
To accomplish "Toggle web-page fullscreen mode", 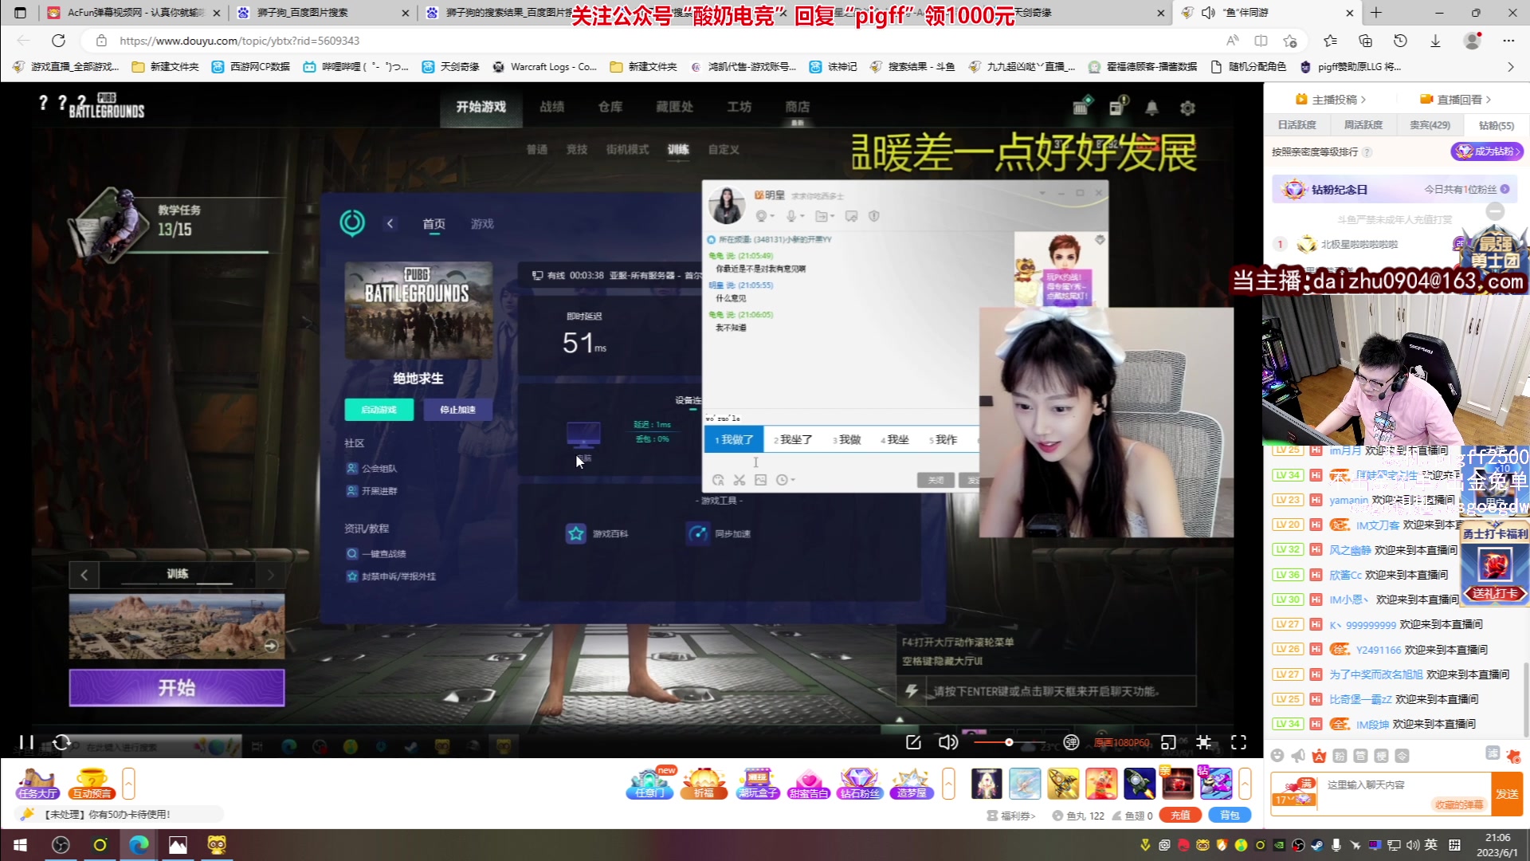I will [1204, 742].
